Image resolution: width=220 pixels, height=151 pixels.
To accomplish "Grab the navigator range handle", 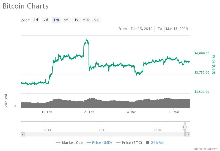I will pyautogui.click(x=185, y=127).
